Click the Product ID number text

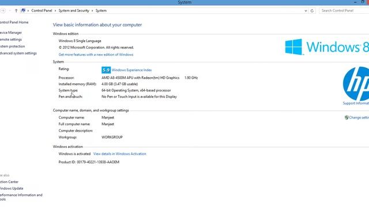coord(98,162)
